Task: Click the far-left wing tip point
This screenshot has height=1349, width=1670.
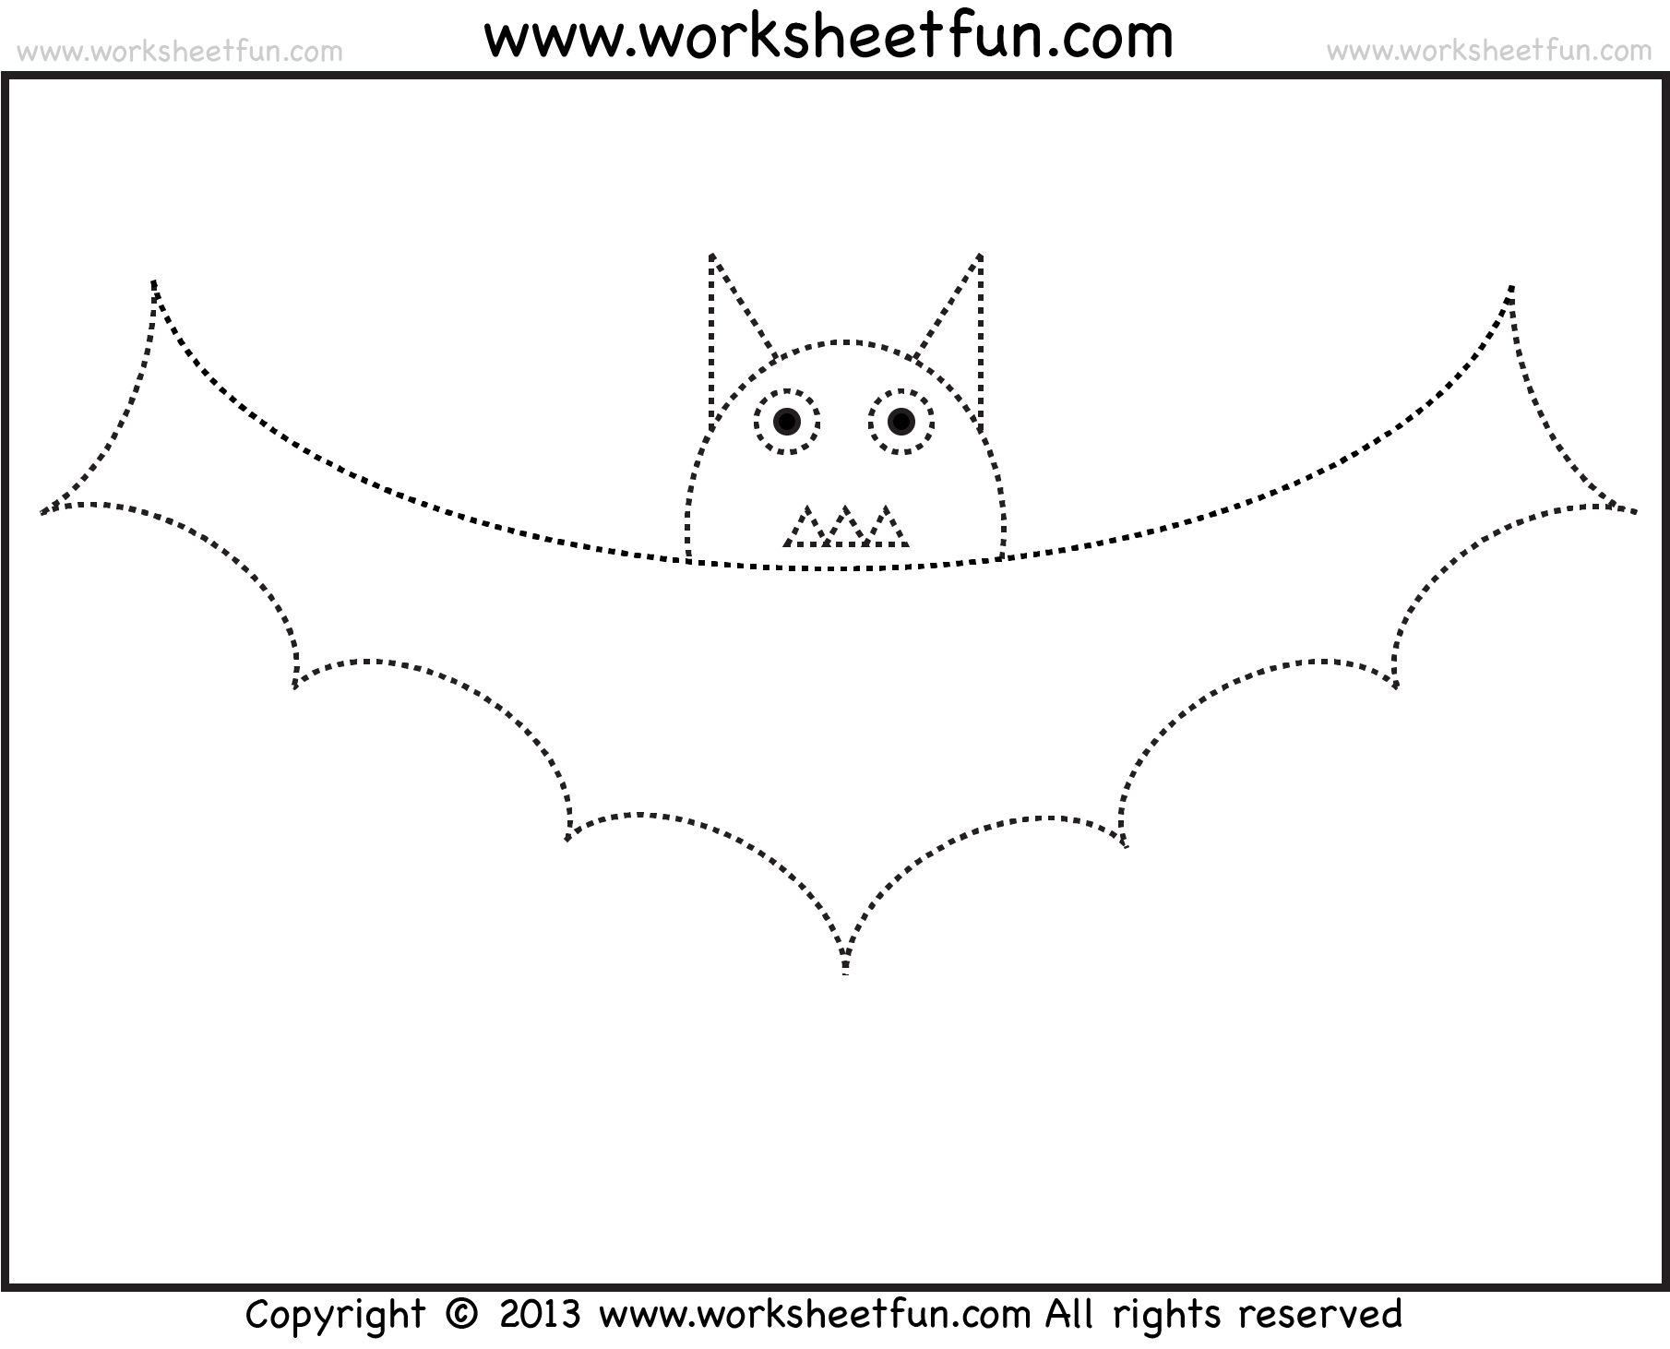Action: click(x=43, y=511)
